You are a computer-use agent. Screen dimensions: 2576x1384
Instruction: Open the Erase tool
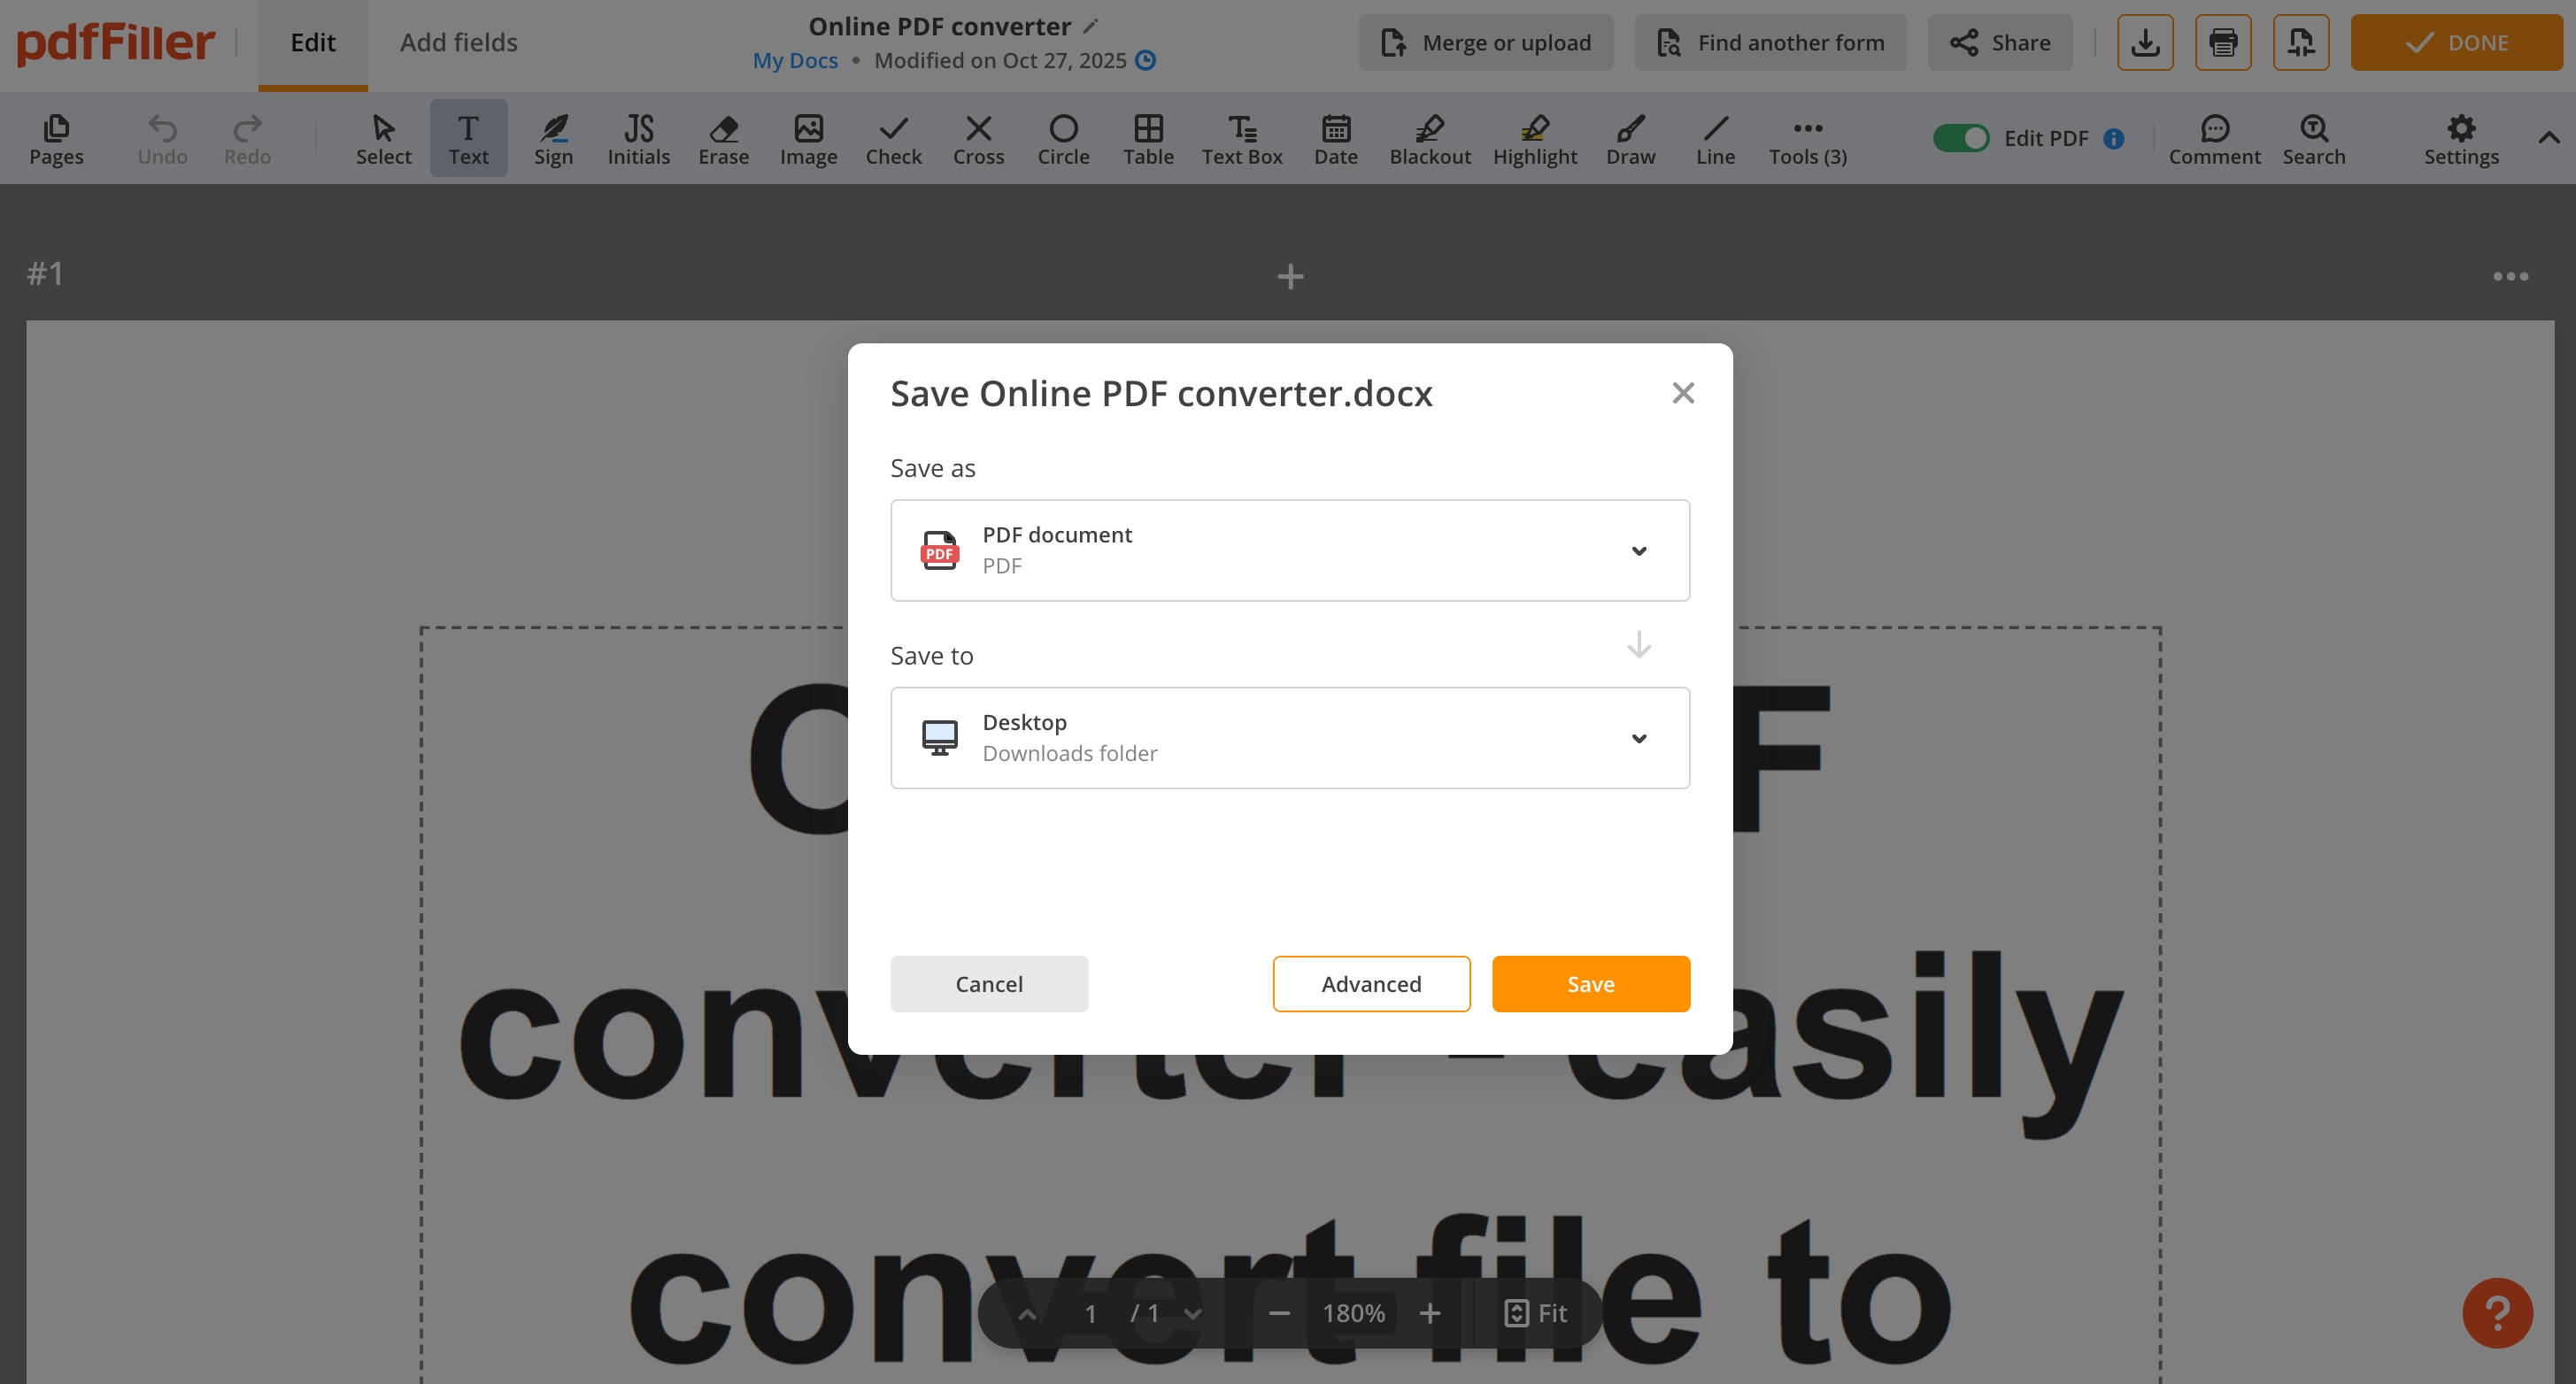click(x=723, y=139)
